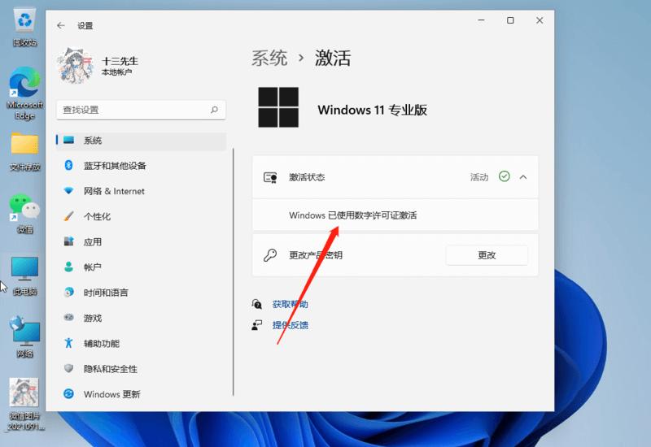Click the magnifier icon in the search box
Screen dimensions: 651x447
coord(214,110)
